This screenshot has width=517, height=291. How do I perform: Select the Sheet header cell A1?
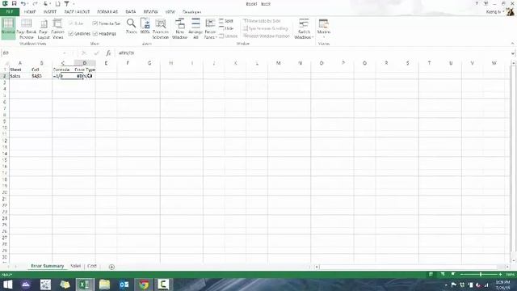[19, 70]
